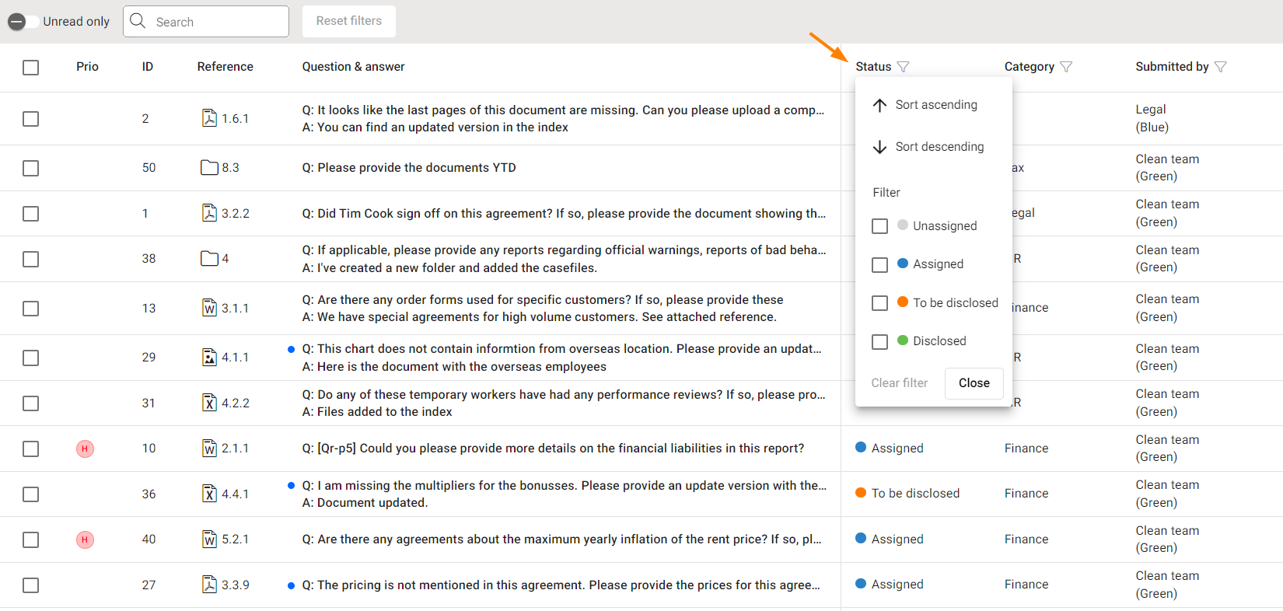Click the folder icon for reference 8.3

(209, 167)
